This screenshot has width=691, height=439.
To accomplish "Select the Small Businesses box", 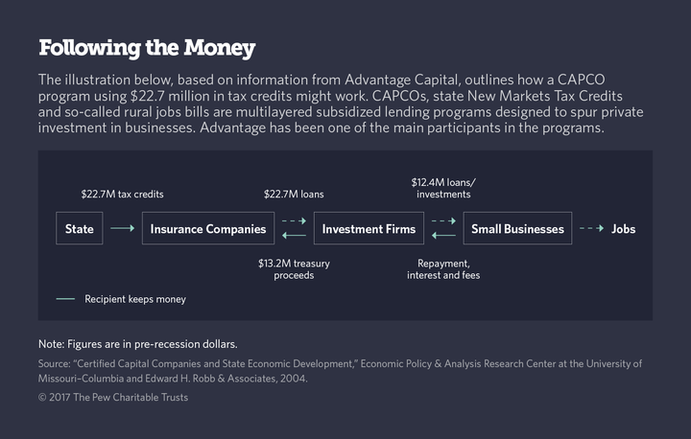I will point(518,228).
